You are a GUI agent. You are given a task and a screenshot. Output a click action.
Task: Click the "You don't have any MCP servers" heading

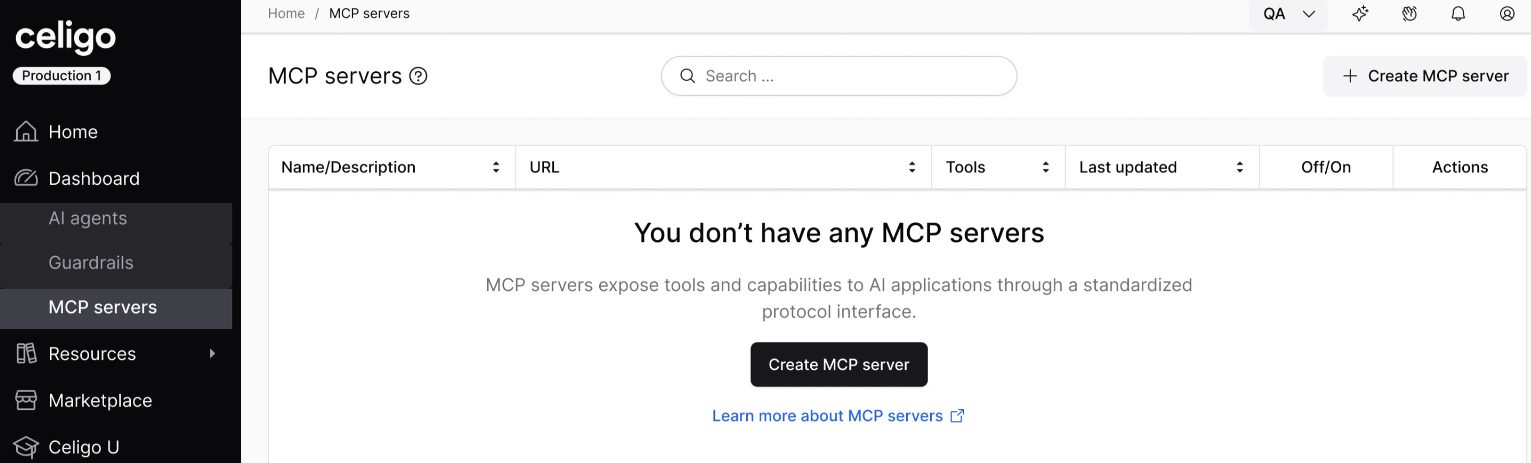838,233
